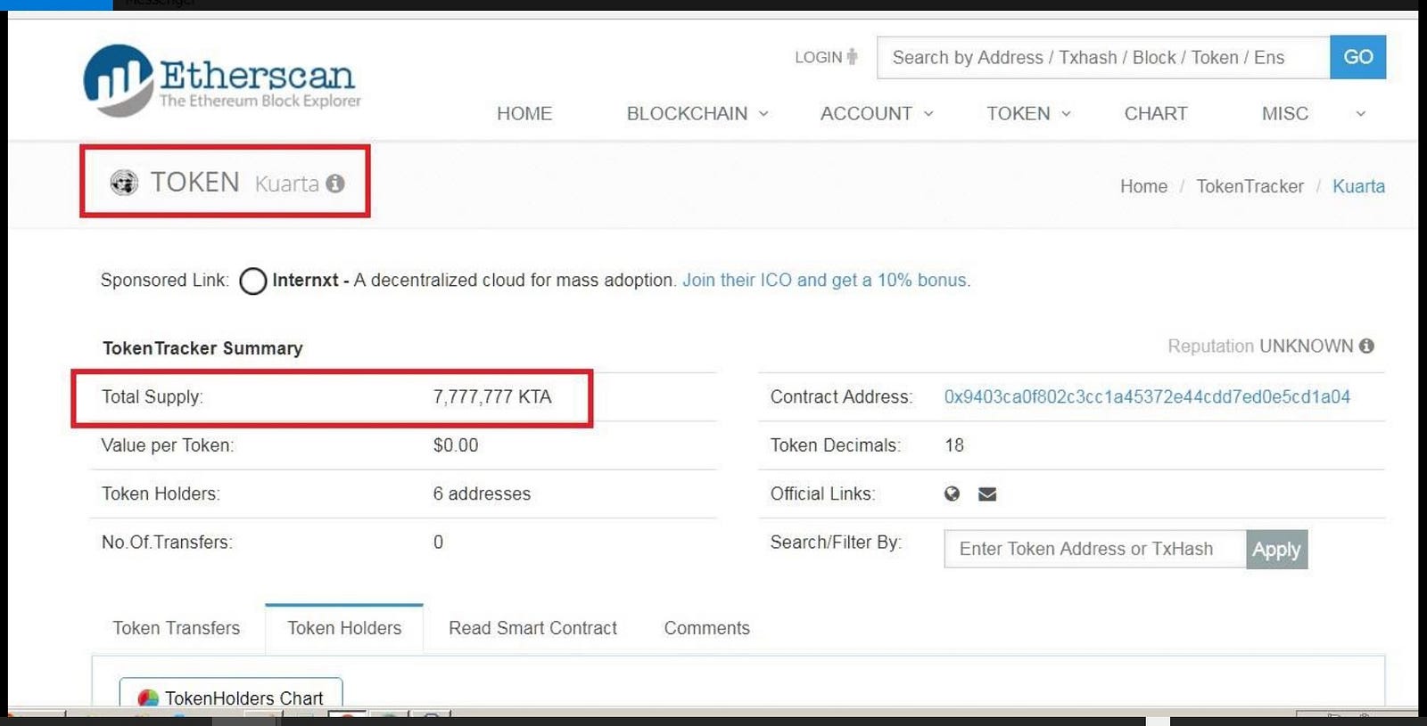Open the contract address 0x9403ca0f... link
This screenshot has width=1427, height=726.
(x=1147, y=396)
